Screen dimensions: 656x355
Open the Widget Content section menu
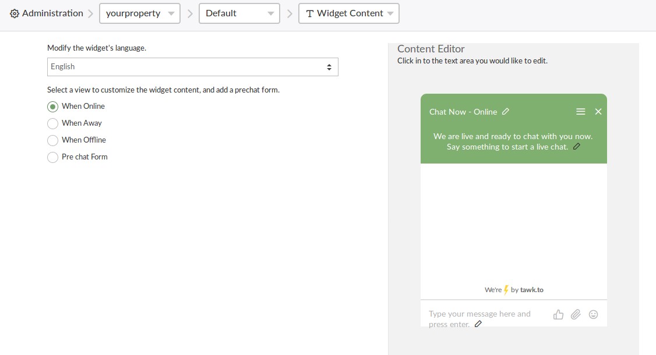coord(349,13)
